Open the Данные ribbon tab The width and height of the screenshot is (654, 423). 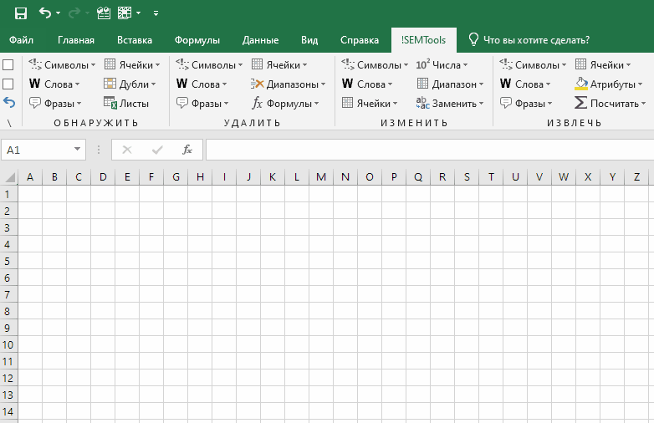point(260,40)
